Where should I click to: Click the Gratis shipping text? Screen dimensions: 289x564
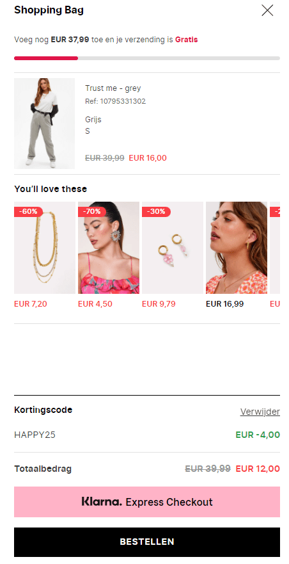(x=186, y=40)
